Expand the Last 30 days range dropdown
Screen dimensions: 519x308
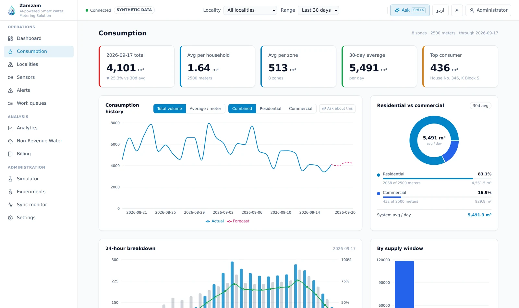tap(318, 10)
